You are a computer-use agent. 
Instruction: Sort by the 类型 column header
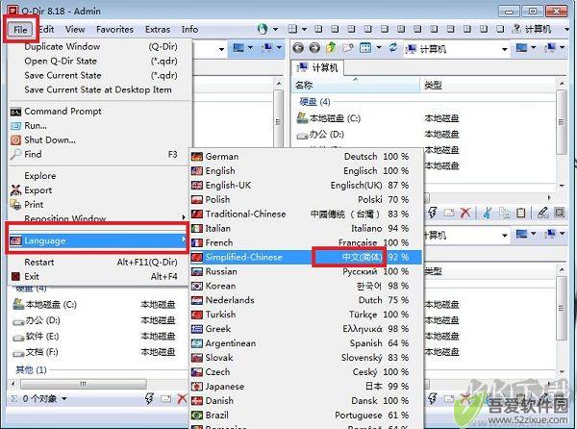tap(488, 85)
